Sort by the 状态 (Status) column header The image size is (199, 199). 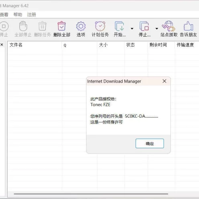pos(136,45)
